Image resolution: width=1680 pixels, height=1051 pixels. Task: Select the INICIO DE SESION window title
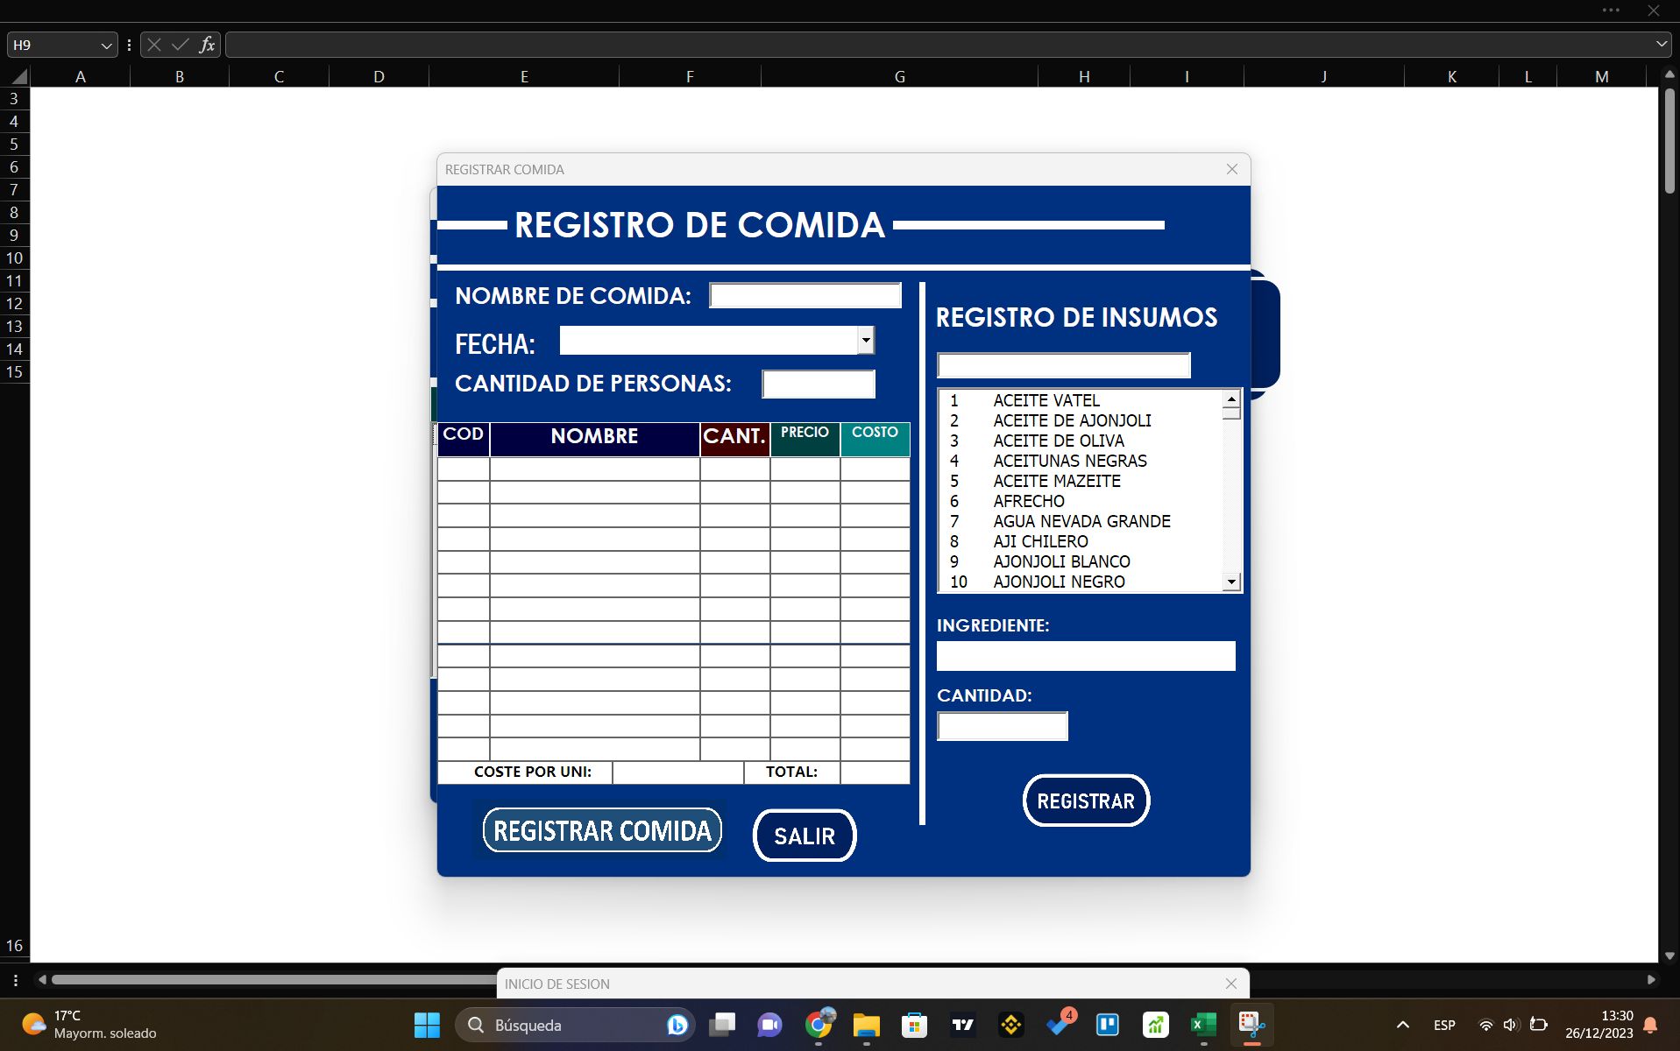pos(556,984)
